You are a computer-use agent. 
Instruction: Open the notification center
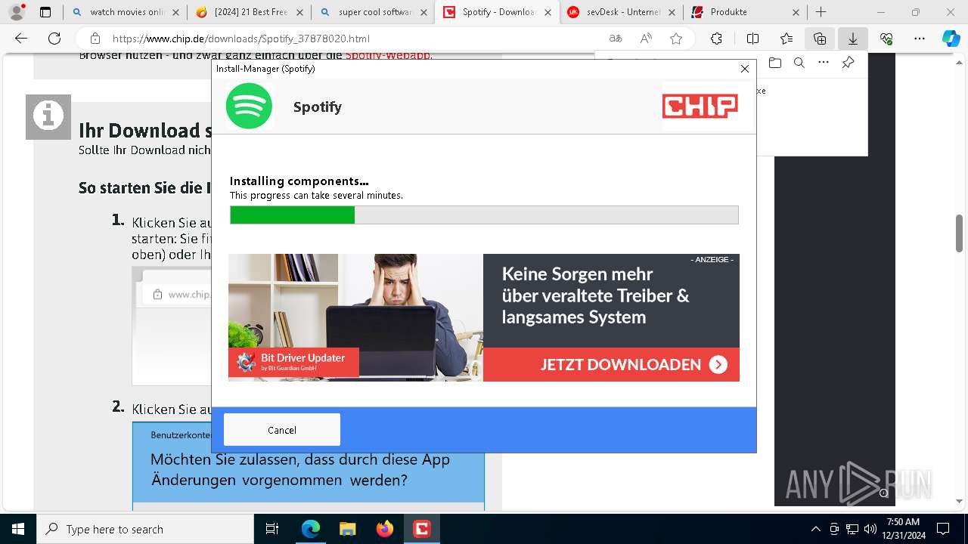pos(943,529)
